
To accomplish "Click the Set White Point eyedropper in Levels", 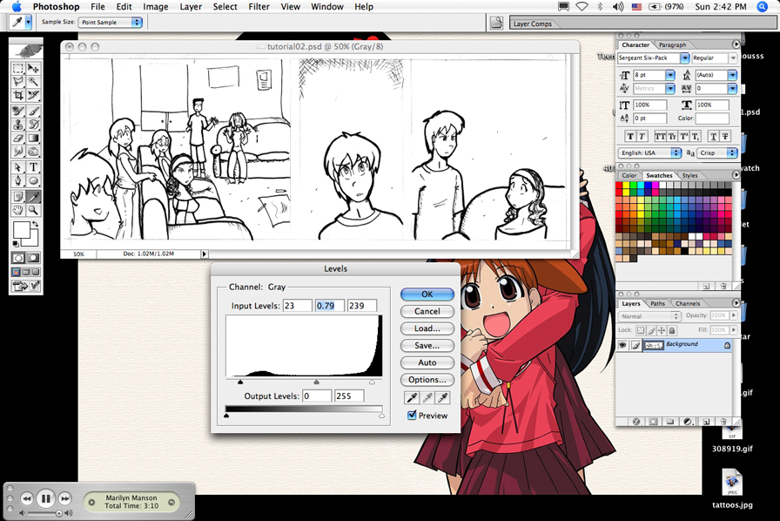I will coord(443,397).
